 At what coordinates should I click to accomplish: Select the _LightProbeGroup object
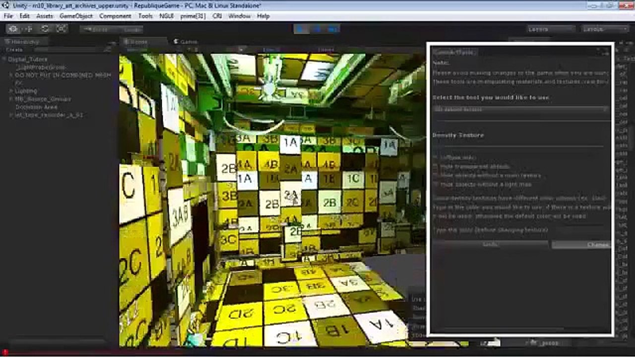pyautogui.click(x=41, y=67)
